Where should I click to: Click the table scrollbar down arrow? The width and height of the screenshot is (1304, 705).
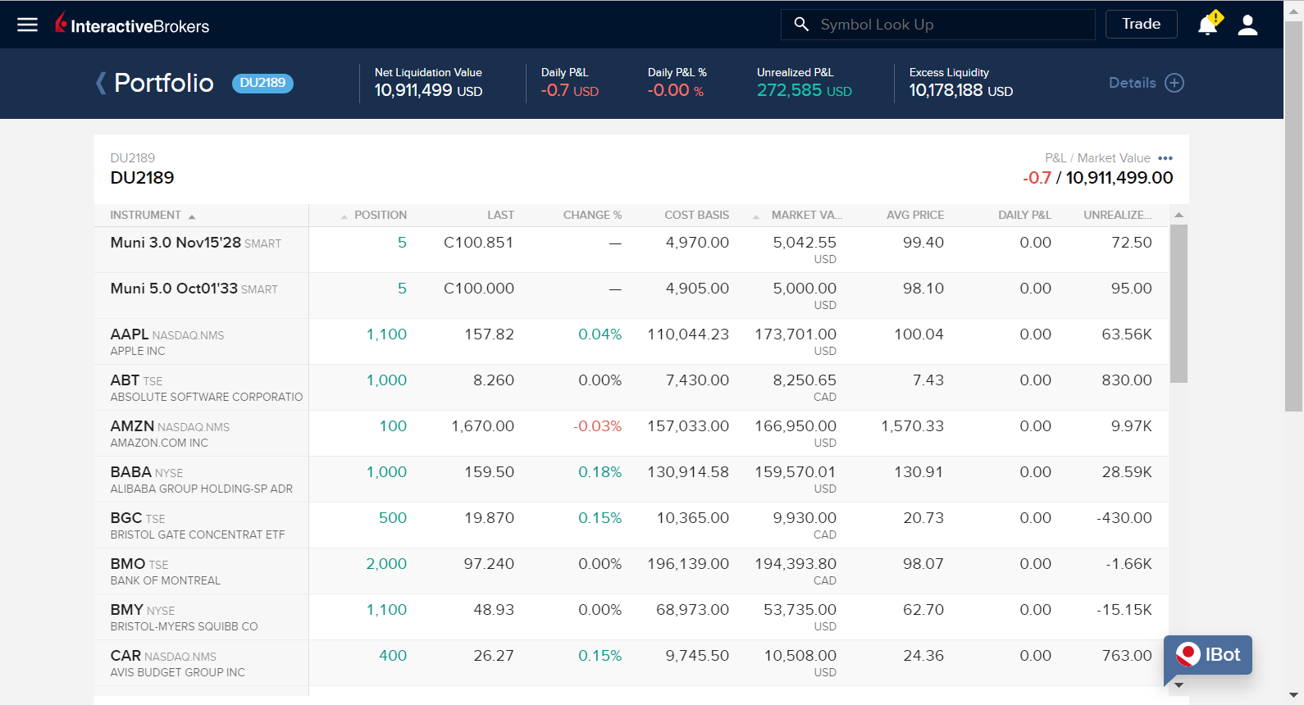coord(1179,685)
